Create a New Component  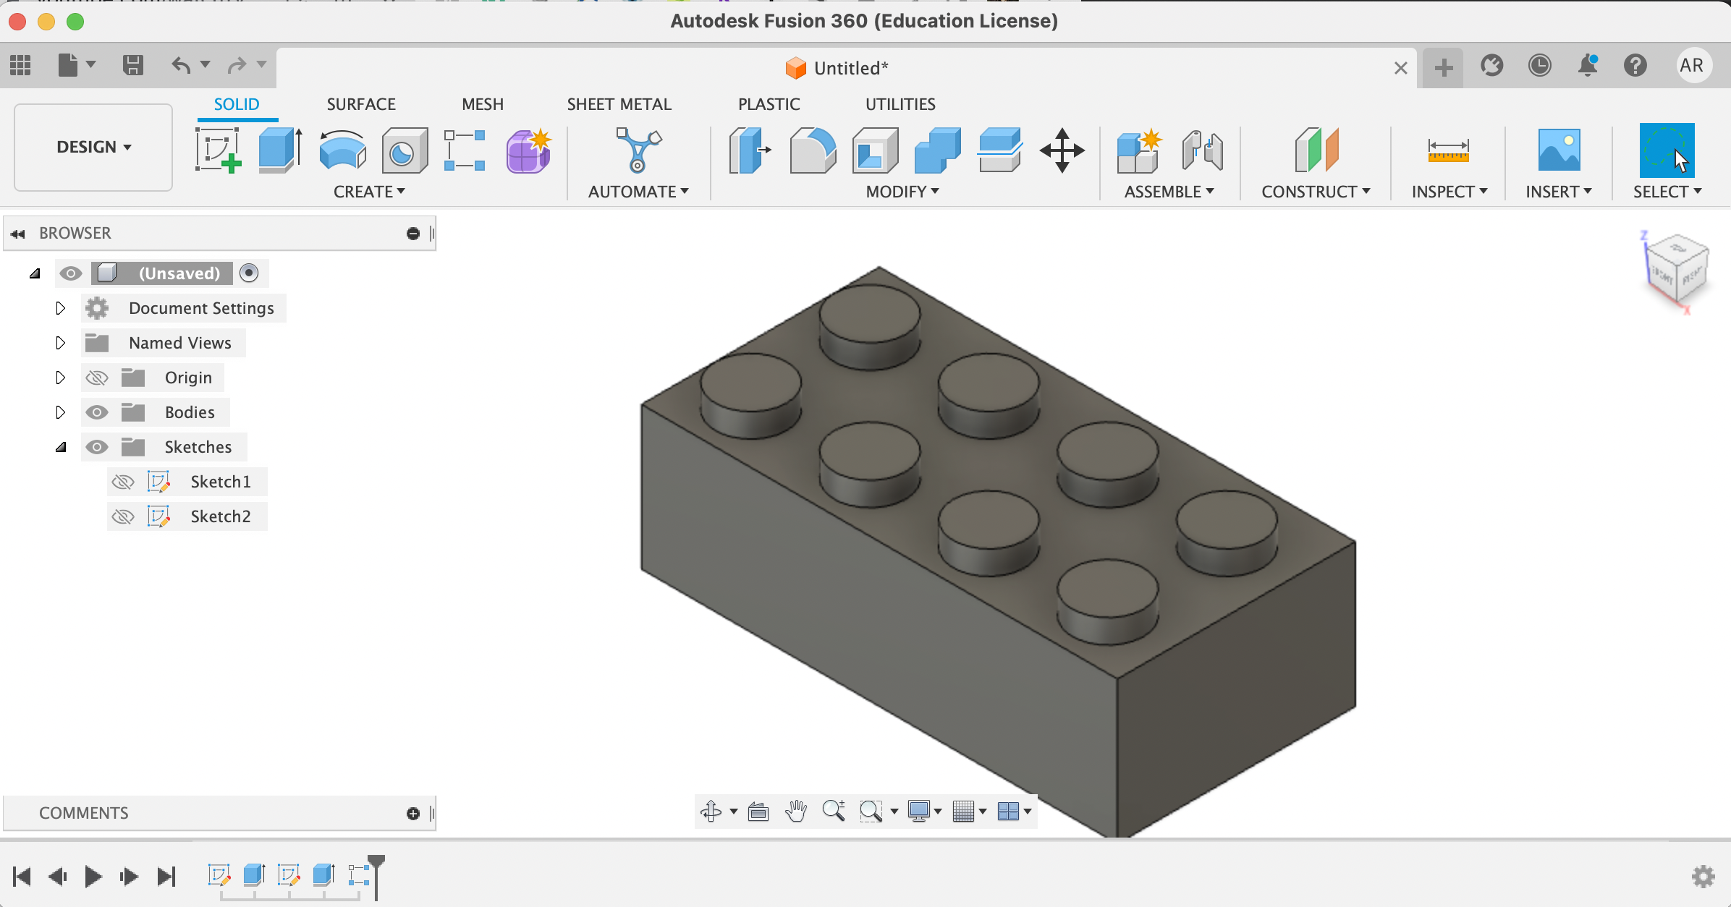click(1139, 150)
